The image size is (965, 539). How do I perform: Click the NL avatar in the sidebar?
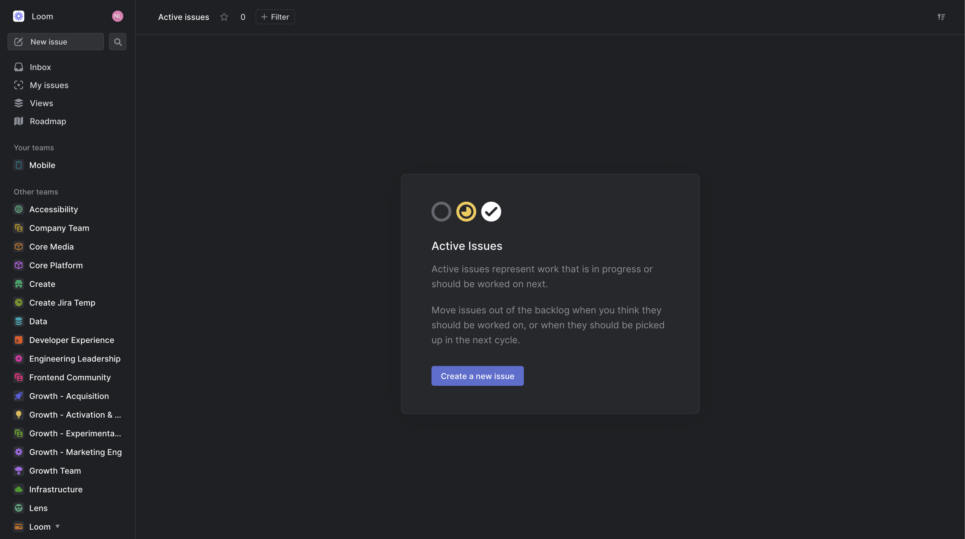tap(117, 16)
